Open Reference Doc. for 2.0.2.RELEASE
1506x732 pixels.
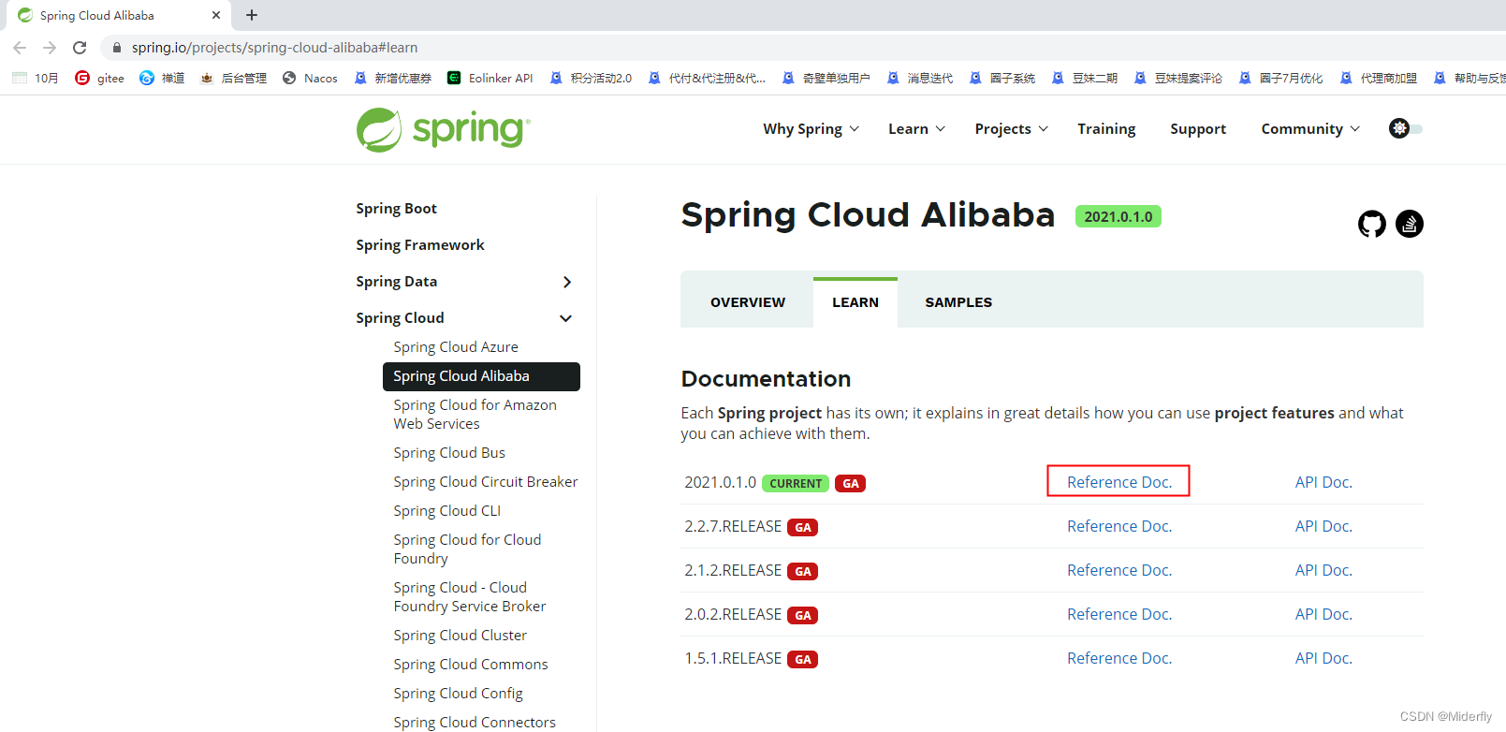1119,614
